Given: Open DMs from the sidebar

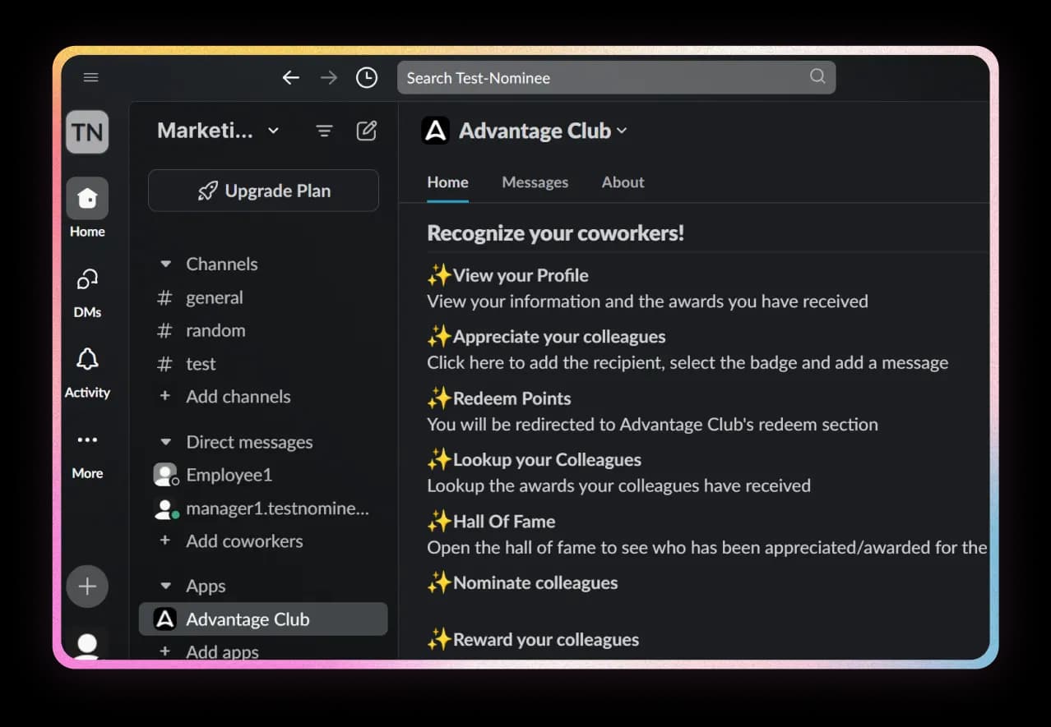Looking at the screenshot, I should 87,281.
